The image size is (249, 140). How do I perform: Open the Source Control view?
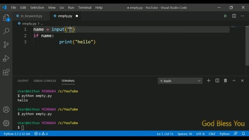(6, 45)
